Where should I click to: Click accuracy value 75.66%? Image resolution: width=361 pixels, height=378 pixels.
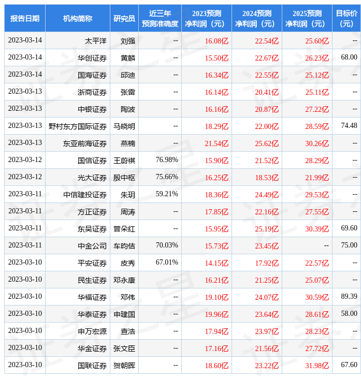click(167, 177)
